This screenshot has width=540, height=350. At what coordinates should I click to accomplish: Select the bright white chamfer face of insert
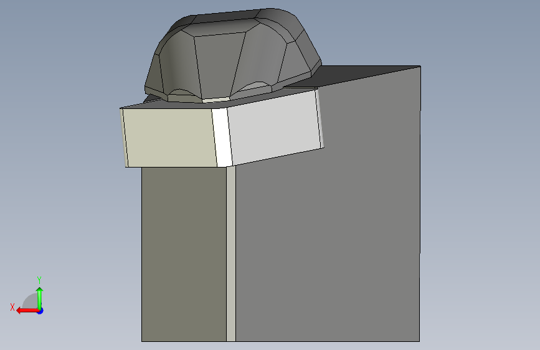222,137
